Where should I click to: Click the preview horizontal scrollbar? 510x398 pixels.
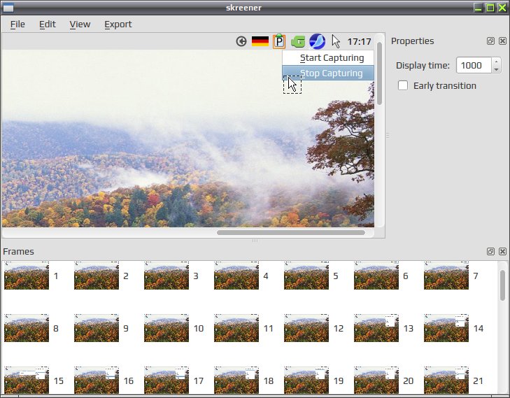(x=291, y=232)
